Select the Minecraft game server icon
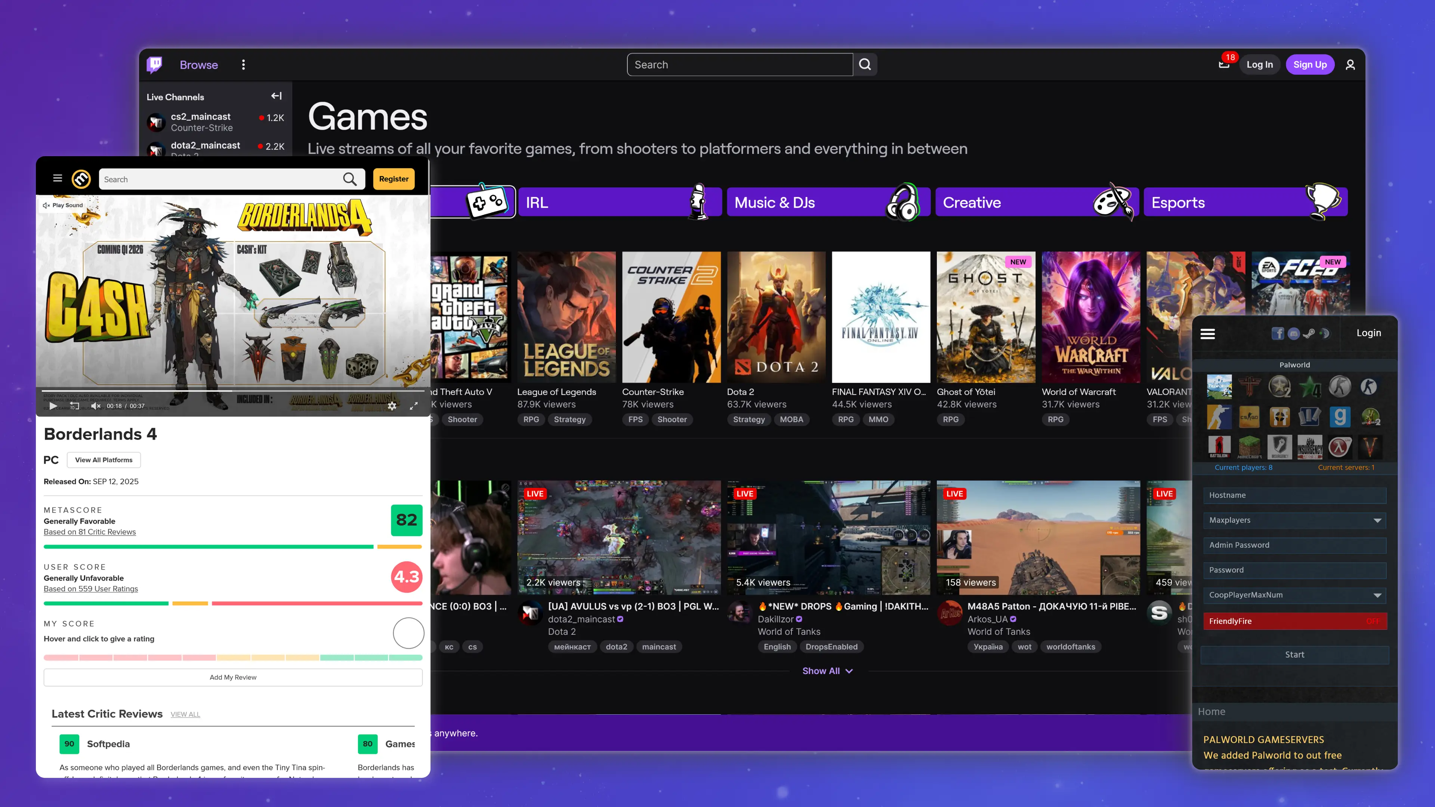The width and height of the screenshot is (1435, 807). click(x=1250, y=446)
